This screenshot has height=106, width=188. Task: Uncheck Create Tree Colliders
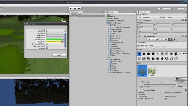(x=166, y=99)
